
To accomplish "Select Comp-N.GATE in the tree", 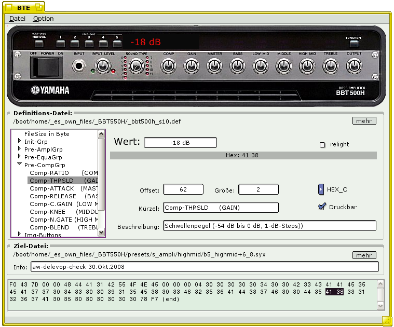I will point(63,220).
